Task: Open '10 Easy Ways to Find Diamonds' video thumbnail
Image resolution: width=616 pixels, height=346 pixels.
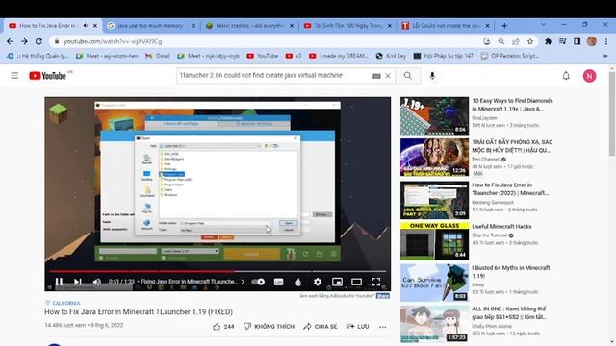Action: 434,115
